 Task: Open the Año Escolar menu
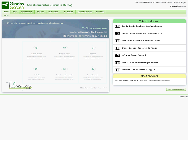coord(68,12)
